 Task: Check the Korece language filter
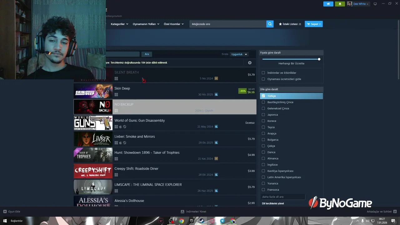tap(263, 121)
